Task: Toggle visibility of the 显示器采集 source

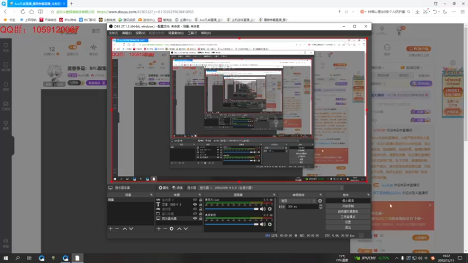Action: point(195,219)
